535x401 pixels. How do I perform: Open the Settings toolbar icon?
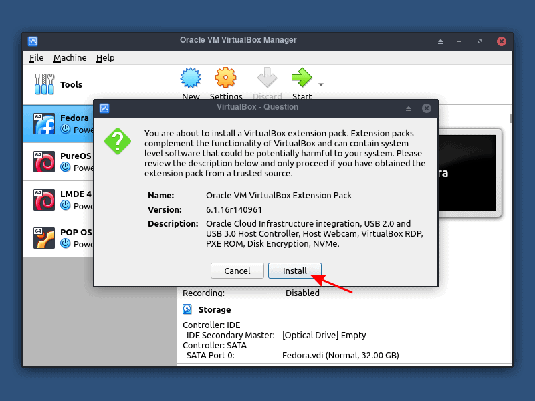(x=226, y=78)
